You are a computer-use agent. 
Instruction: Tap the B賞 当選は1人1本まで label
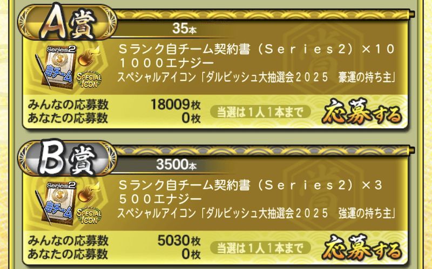(x=260, y=248)
